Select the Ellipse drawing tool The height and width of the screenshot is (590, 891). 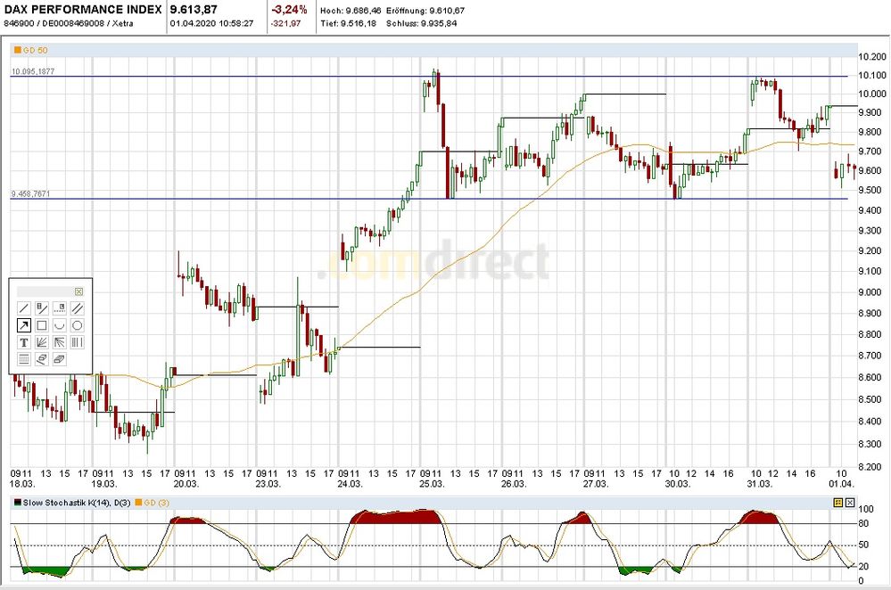(x=78, y=325)
